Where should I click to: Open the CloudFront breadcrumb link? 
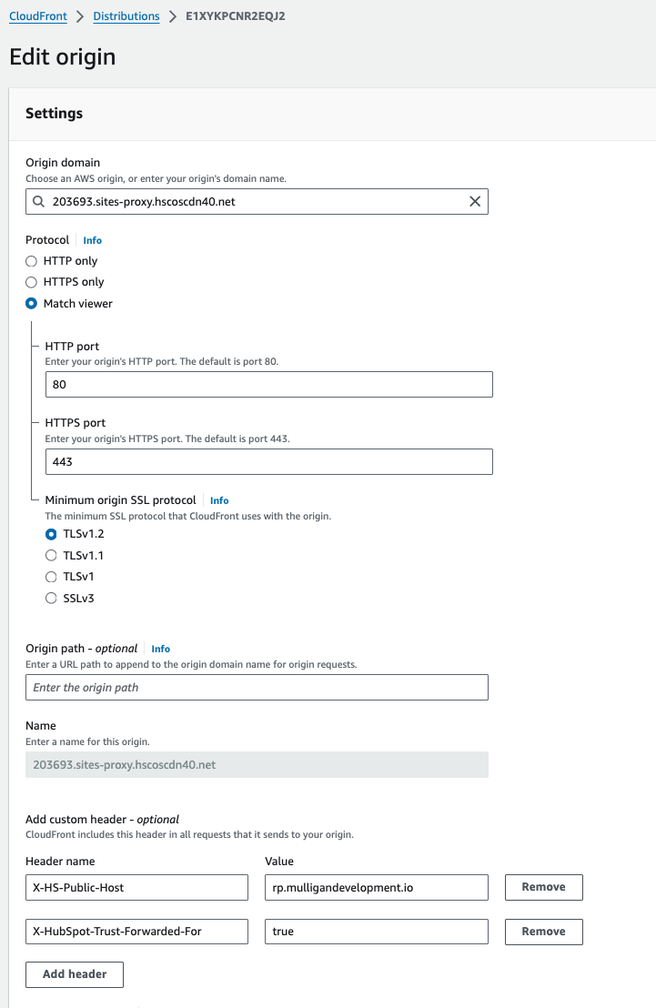pos(37,15)
